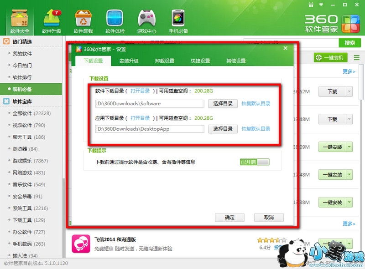Switch to 快捷设置 tab
This screenshot has width=365, height=269.
coord(200,61)
